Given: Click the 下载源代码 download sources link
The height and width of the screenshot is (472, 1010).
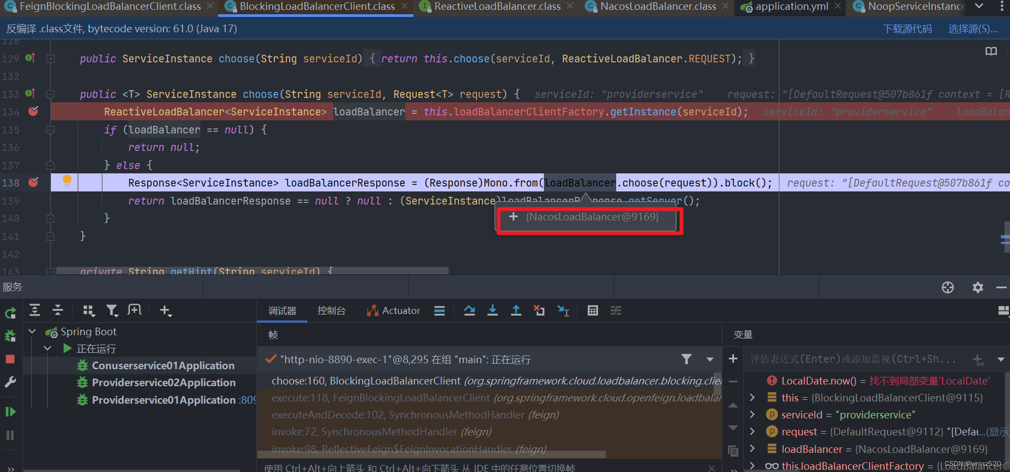Looking at the screenshot, I should click(908, 28).
